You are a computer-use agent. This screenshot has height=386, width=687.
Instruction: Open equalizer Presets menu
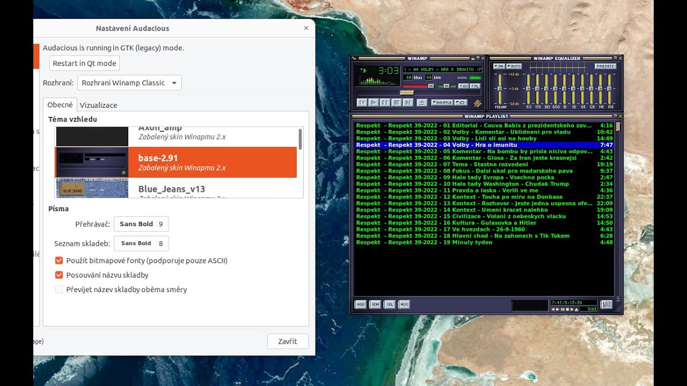(x=605, y=66)
